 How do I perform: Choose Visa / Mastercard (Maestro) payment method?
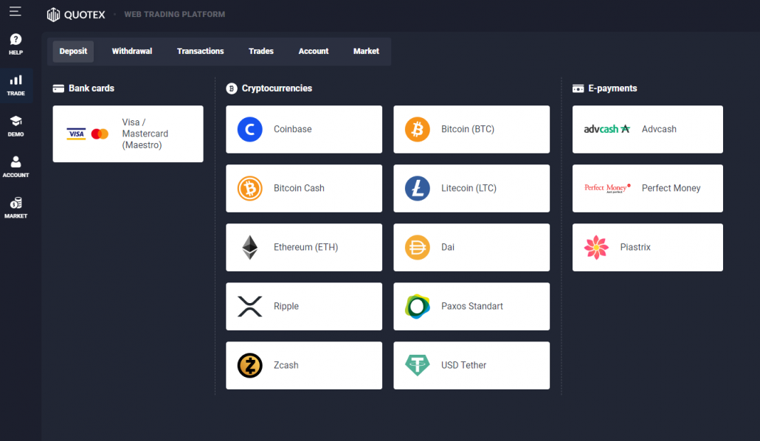(x=128, y=133)
